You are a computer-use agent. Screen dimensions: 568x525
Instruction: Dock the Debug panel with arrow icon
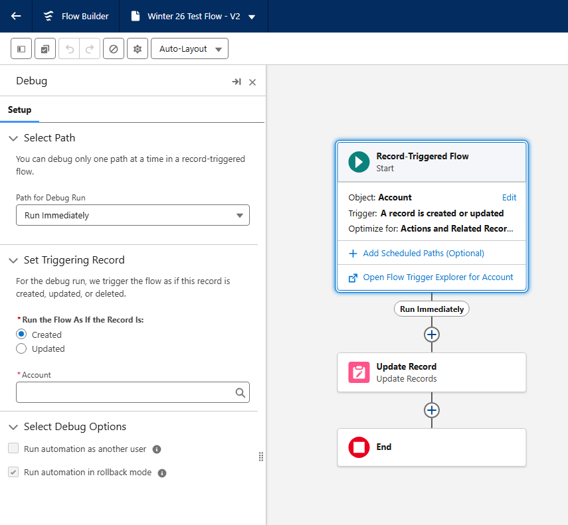(237, 82)
